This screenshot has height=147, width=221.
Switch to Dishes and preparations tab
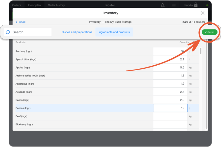77,32
